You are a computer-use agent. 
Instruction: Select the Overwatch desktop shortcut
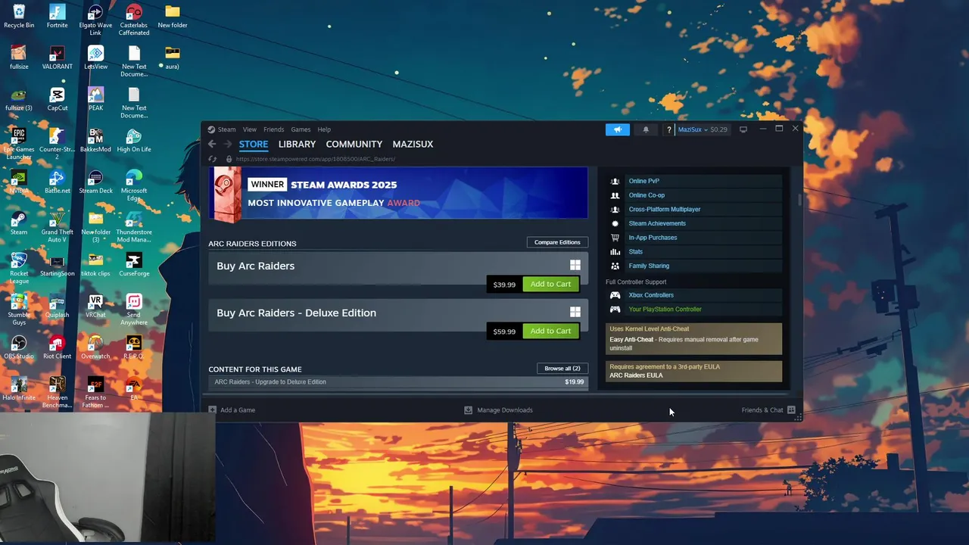click(95, 347)
